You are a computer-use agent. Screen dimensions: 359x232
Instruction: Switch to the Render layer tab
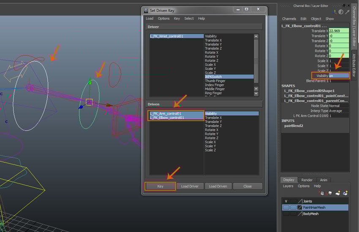coord(307,180)
